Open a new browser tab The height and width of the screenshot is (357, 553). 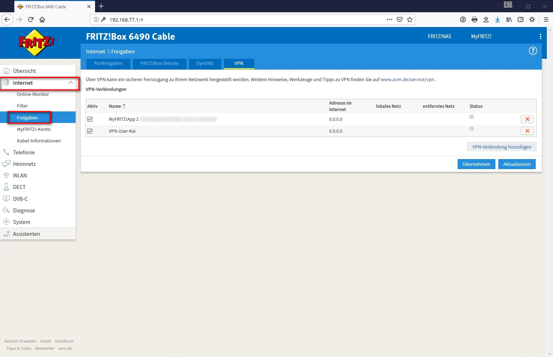101,6
